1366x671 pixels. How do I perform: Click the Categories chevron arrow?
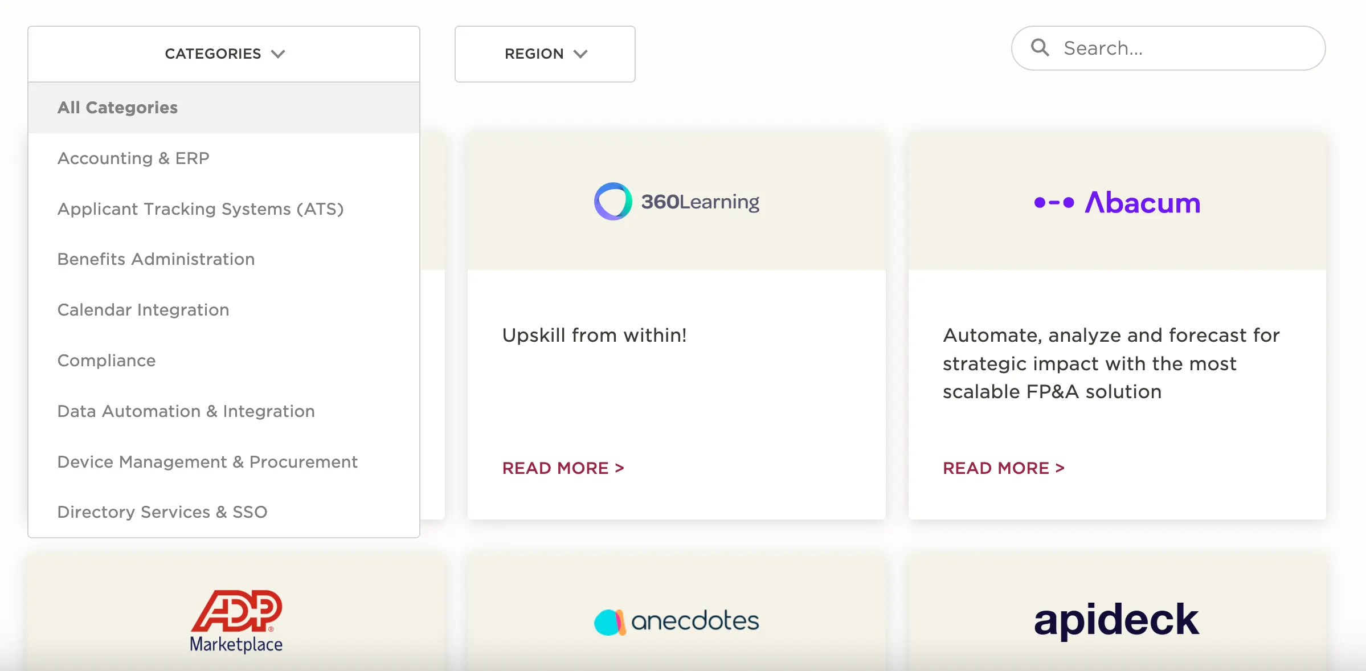278,54
